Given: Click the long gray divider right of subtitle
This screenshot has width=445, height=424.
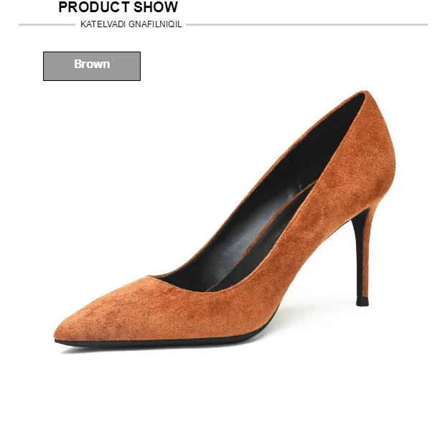Looking at the screenshot, I should 306,24.
